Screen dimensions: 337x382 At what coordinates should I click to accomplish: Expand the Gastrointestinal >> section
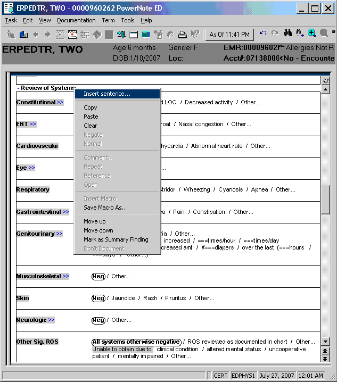(65, 212)
